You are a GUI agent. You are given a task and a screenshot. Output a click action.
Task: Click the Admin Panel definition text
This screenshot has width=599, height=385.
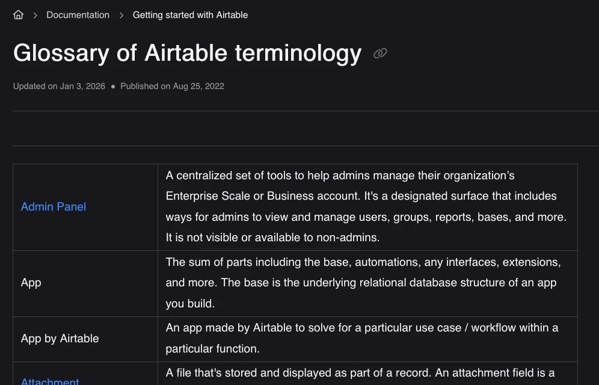[366, 206]
